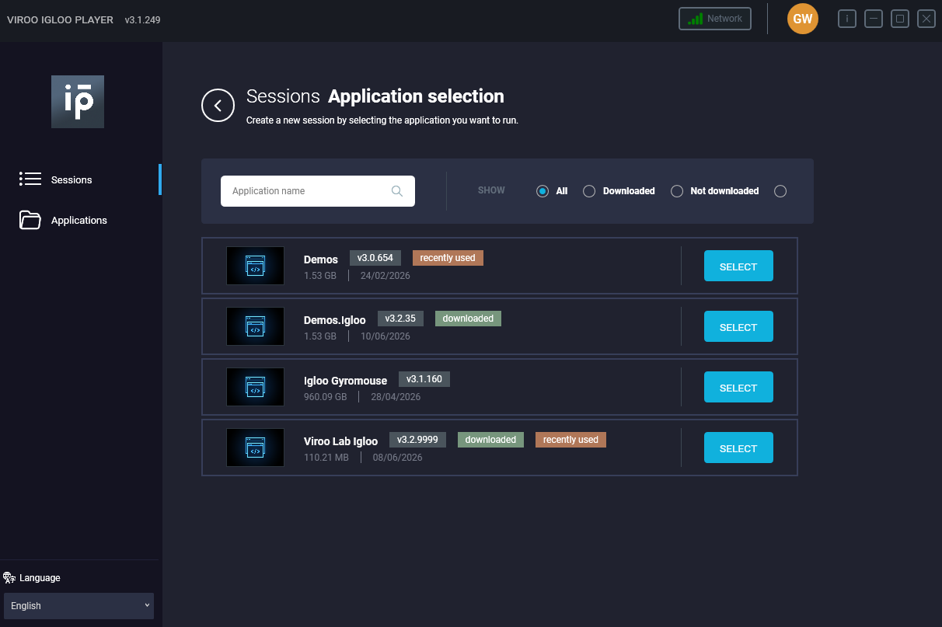Open the info icon in title bar
942x627 pixels.
tap(847, 19)
